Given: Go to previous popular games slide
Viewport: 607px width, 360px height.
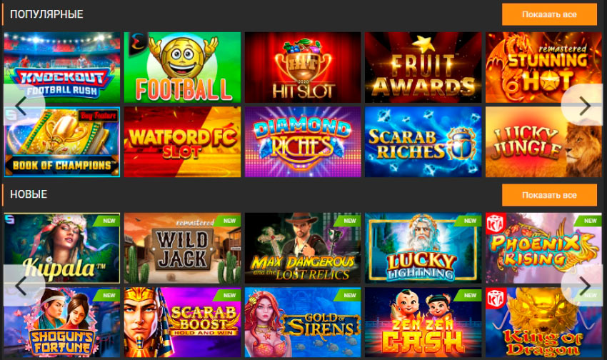Looking at the screenshot, I should (22, 106).
